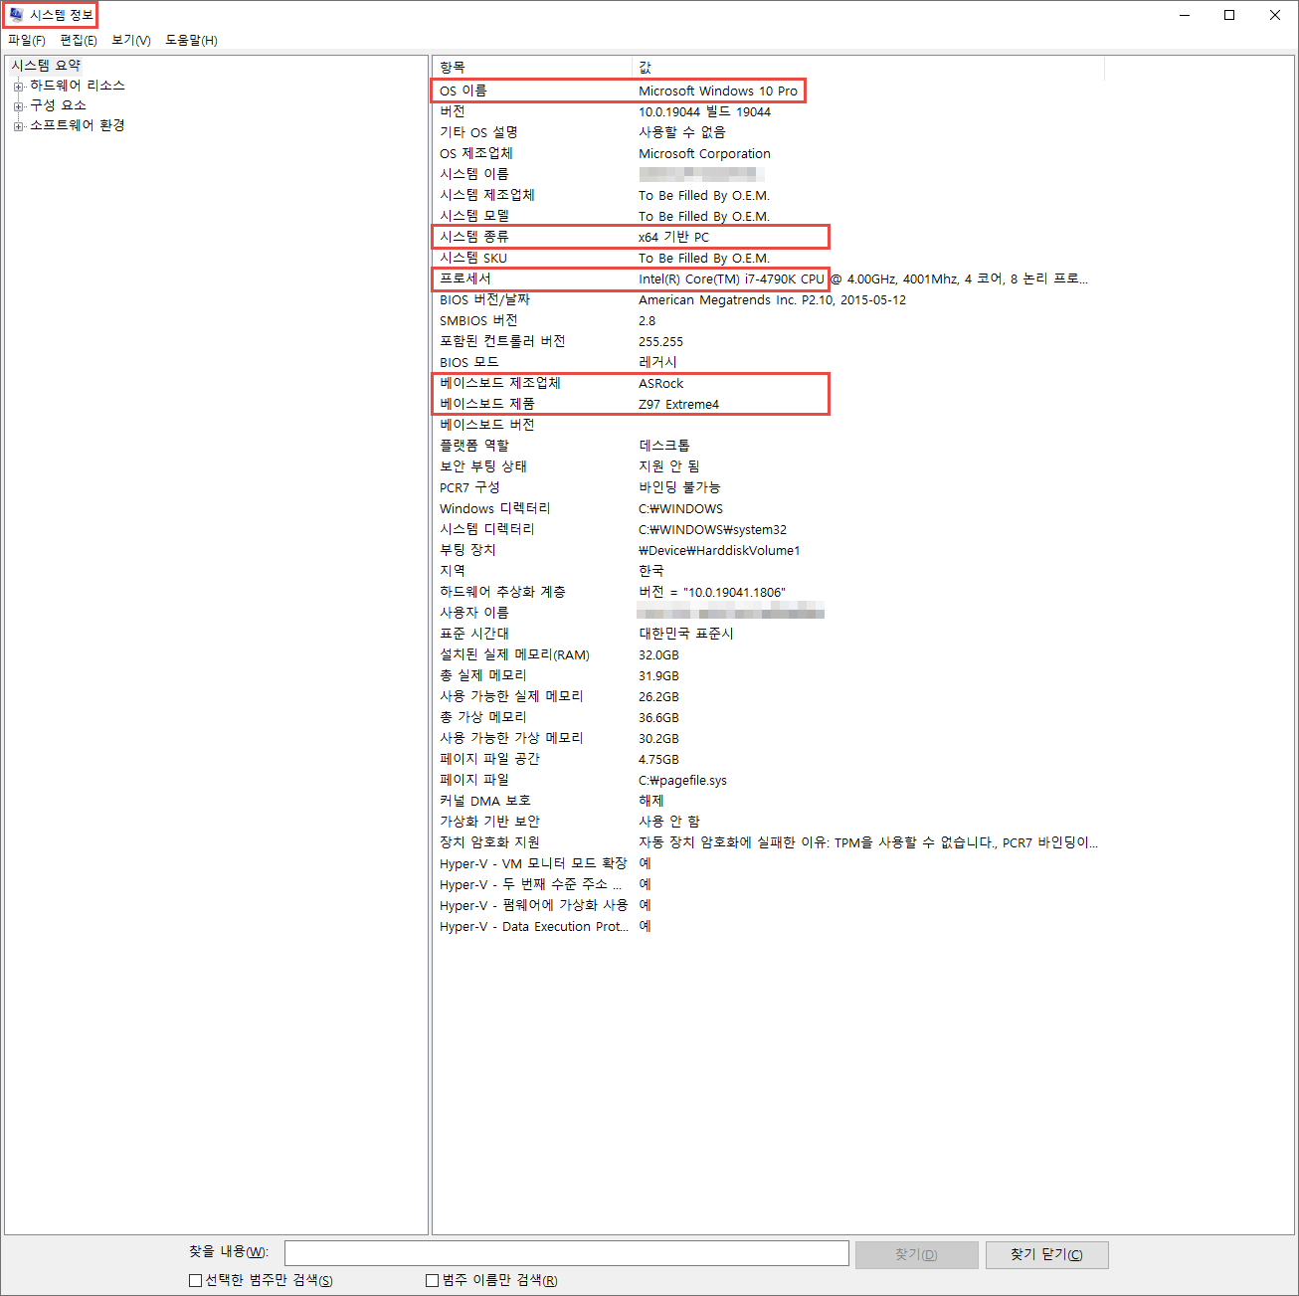Select the 버전 row showing 10.0.19044
The image size is (1299, 1296).
click(769, 111)
